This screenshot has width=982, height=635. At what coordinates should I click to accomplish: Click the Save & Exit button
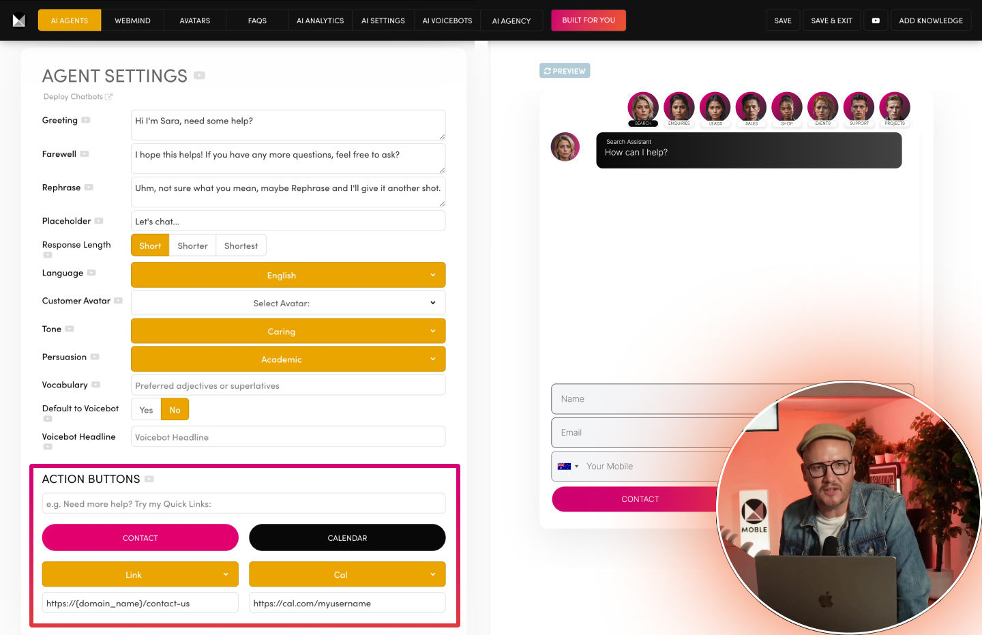(x=831, y=20)
